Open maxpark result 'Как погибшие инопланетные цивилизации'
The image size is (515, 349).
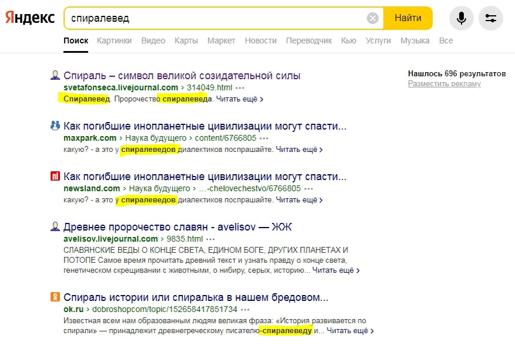click(205, 126)
